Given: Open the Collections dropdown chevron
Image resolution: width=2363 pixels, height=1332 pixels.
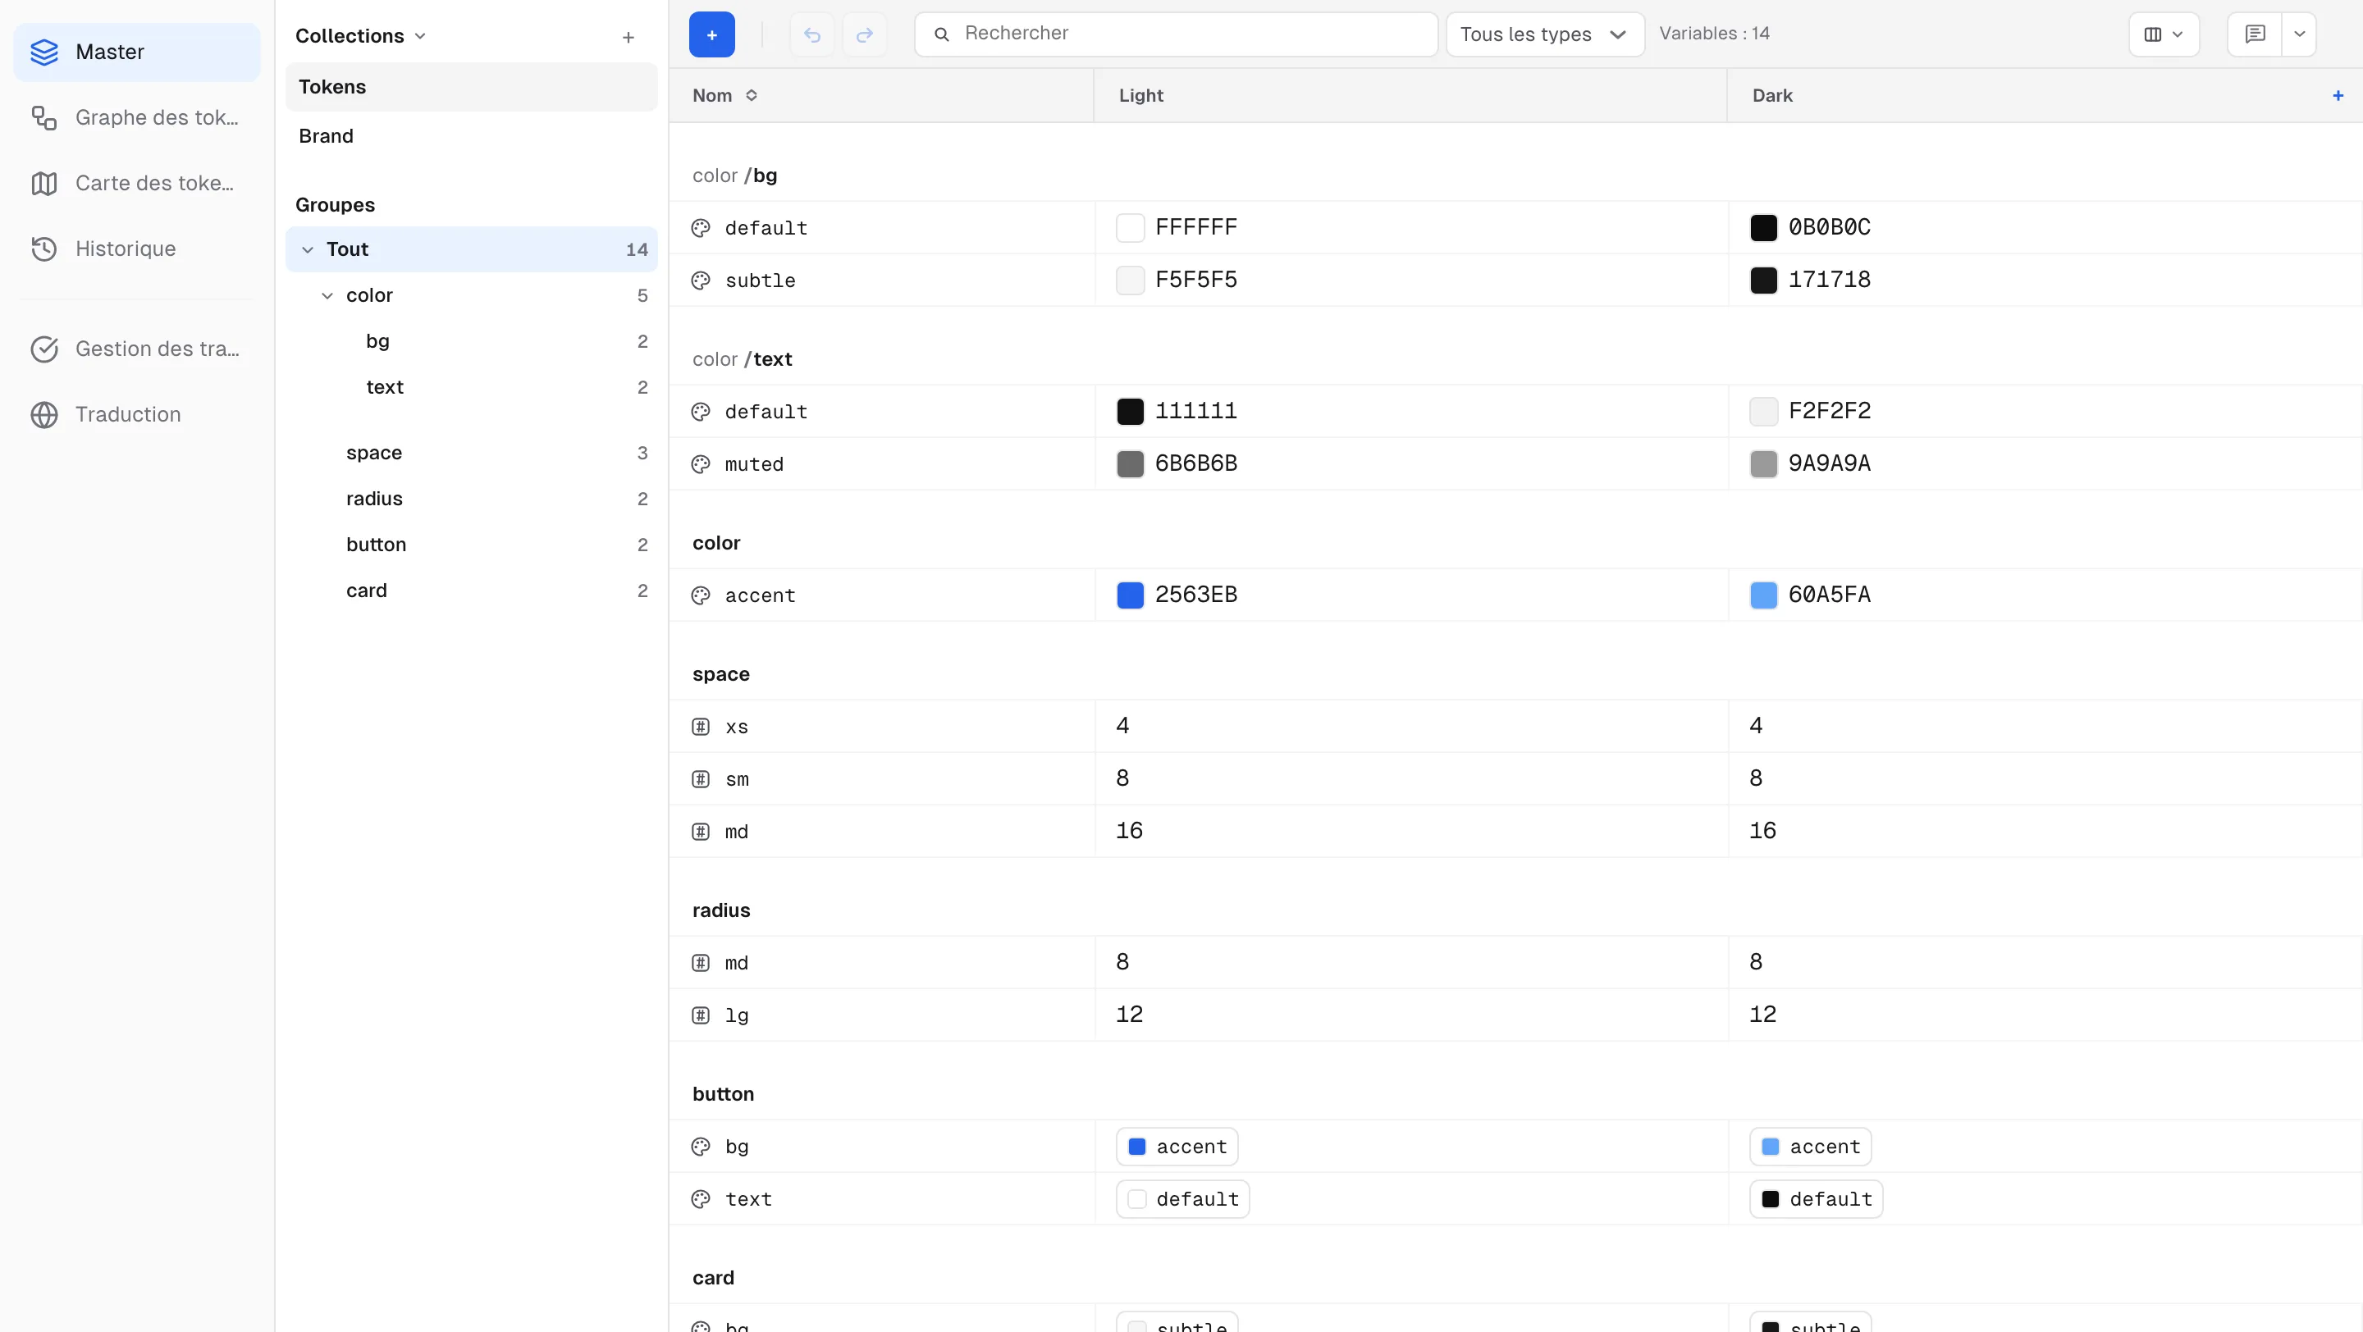Looking at the screenshot, I should click(420, 36).
